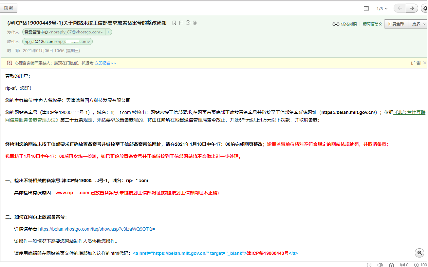
Task: Click the 刷新 refresh button
Action: 9,8
